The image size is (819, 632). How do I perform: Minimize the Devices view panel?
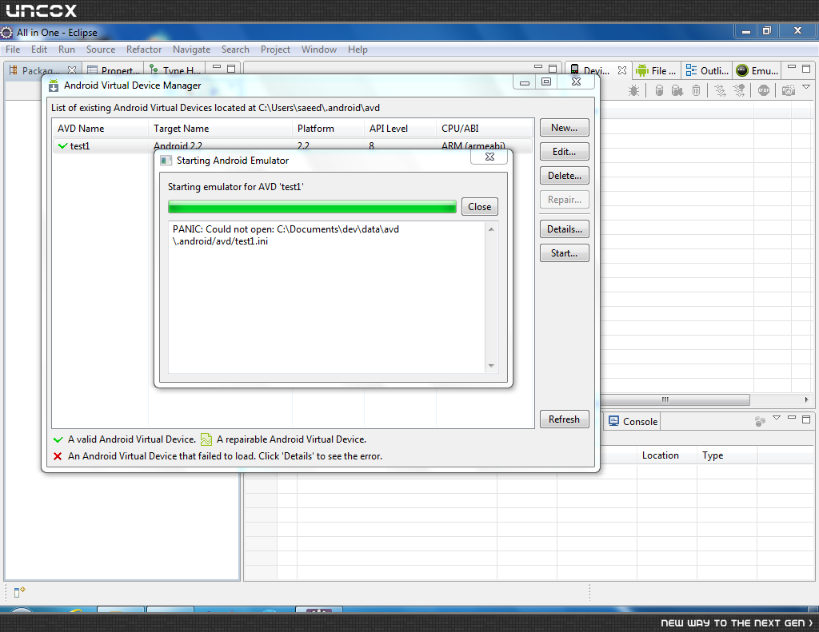792,68
